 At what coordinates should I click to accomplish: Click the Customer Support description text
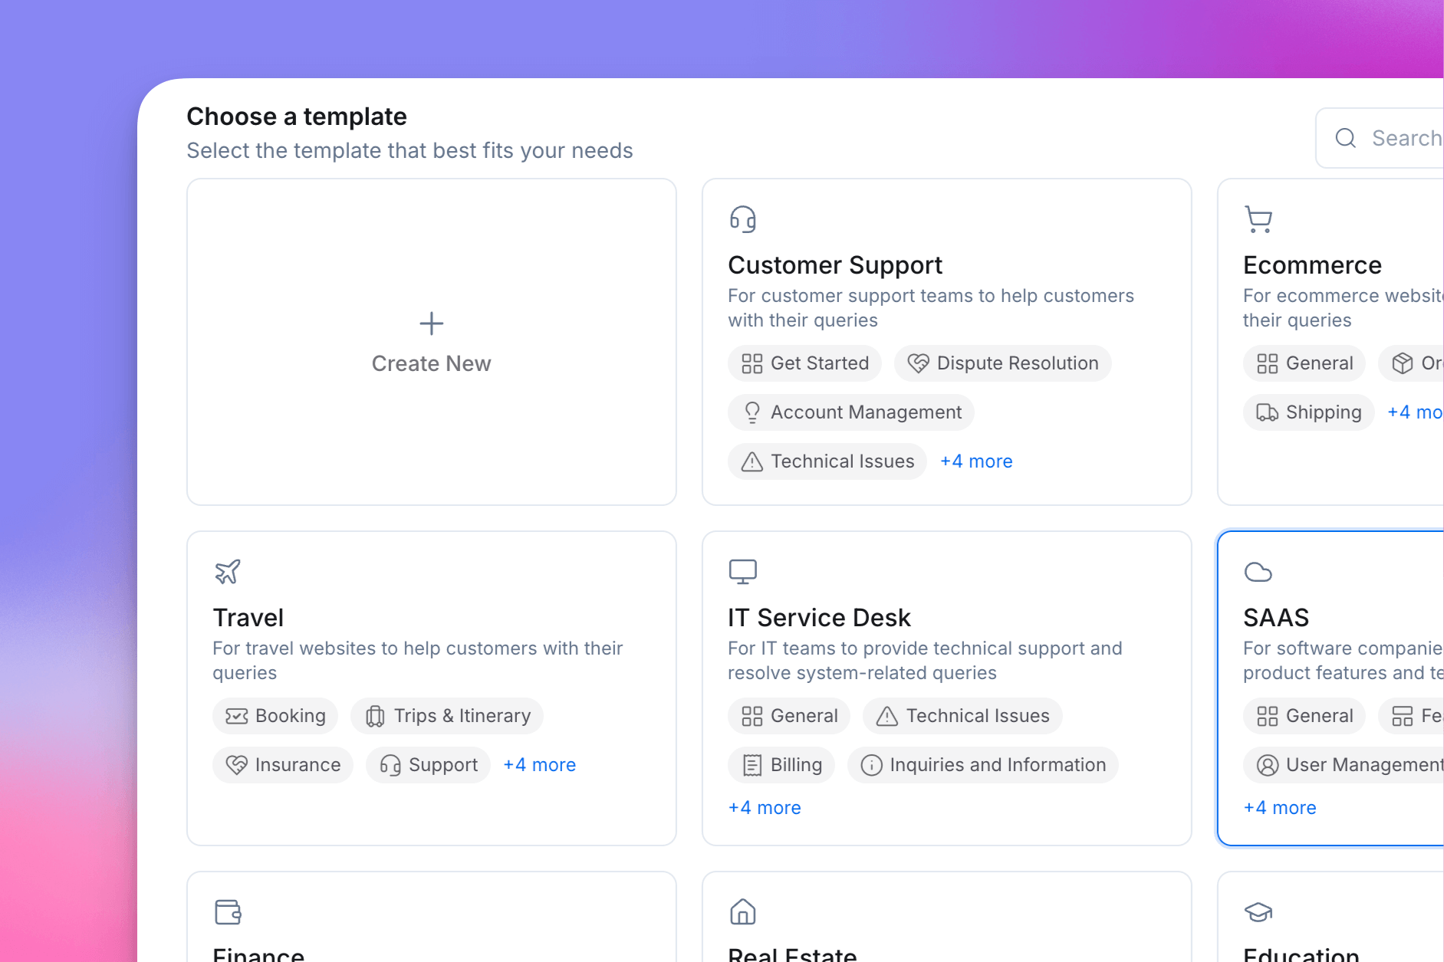(931, 308)
